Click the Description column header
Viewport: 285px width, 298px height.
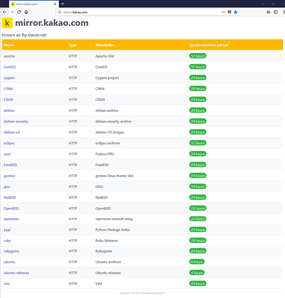click(x=105, y=45)
